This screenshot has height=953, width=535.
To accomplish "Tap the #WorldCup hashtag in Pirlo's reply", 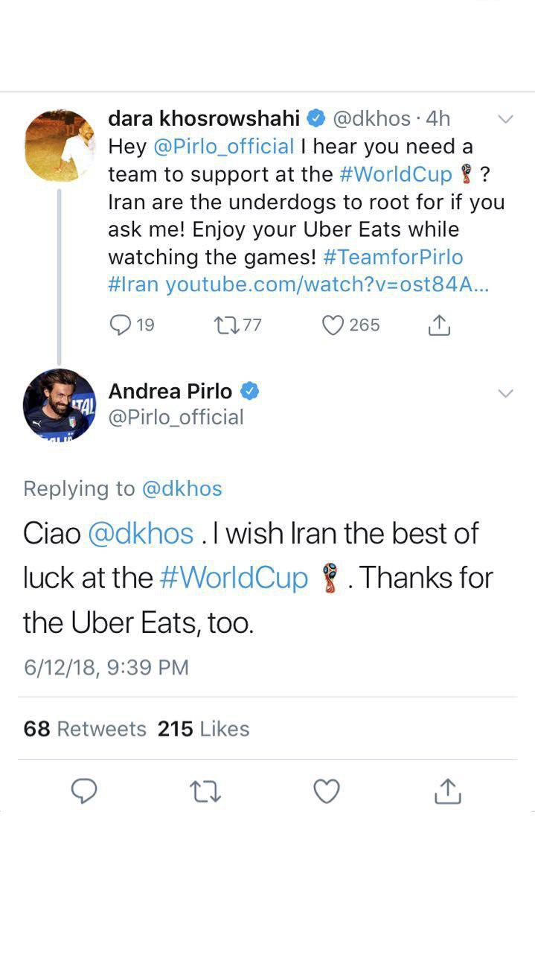I will pyautogui.click(x=234, y=579).
